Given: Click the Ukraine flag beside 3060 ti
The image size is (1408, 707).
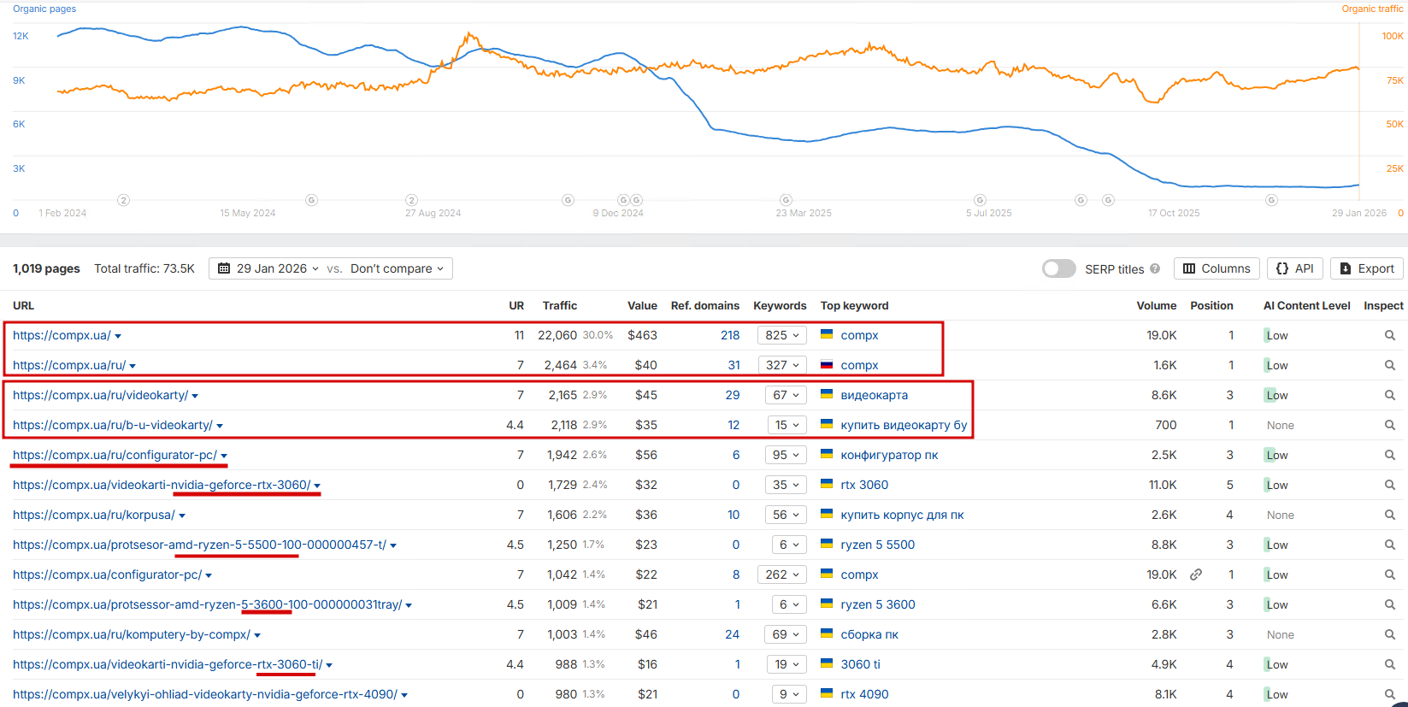Looking at the screenshot, I should pyautogui.click(x=827, y=663).
